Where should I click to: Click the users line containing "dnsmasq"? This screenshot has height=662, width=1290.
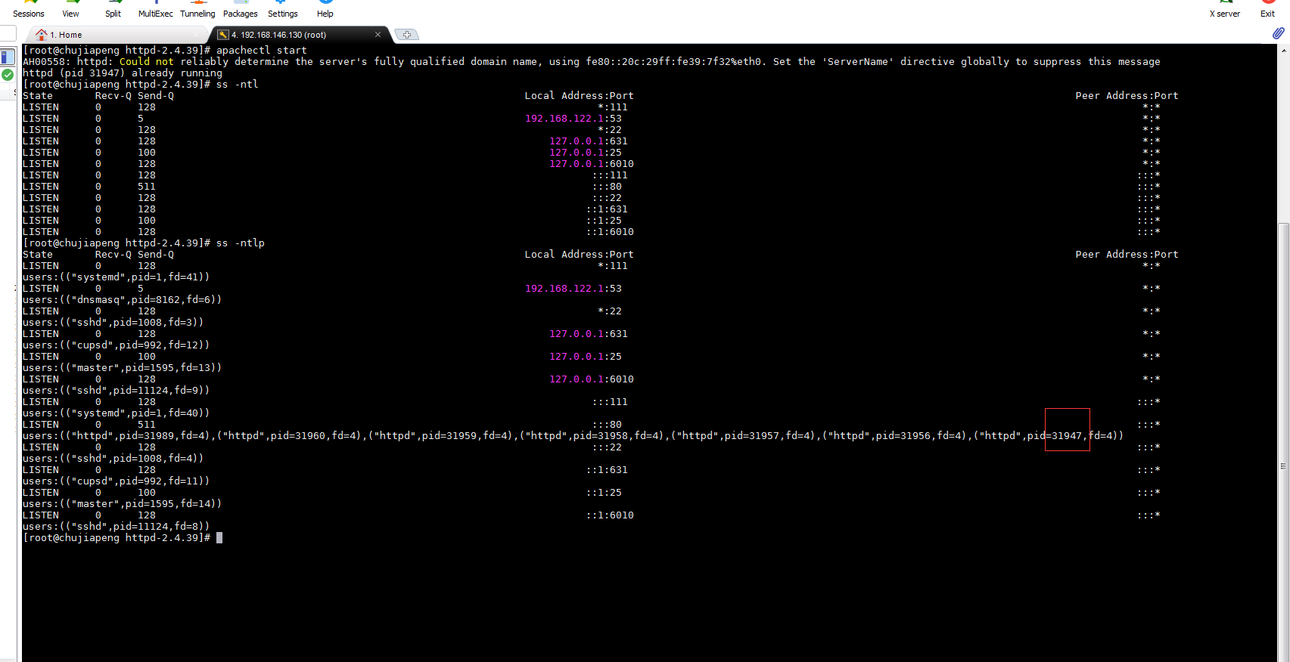(x=123, y=300)
